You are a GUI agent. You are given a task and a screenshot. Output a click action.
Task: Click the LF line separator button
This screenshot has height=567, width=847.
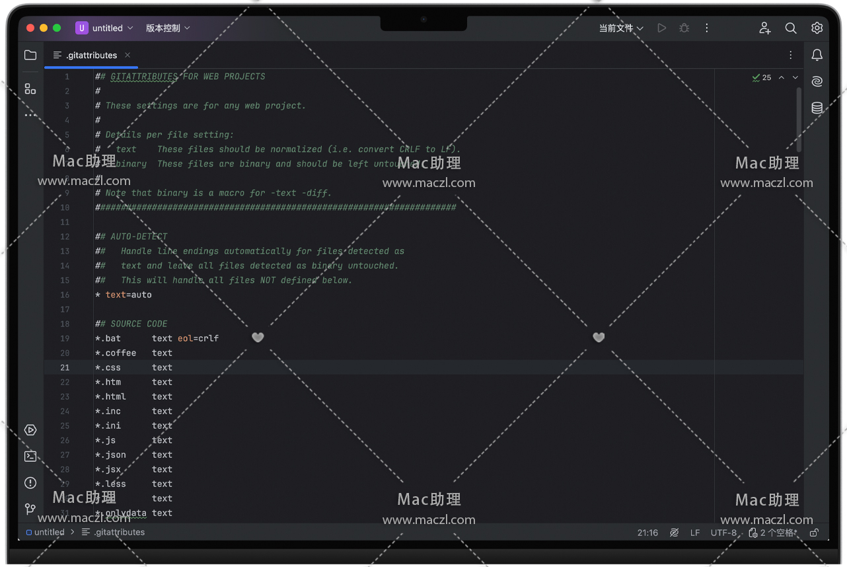[x=695, y=533]
